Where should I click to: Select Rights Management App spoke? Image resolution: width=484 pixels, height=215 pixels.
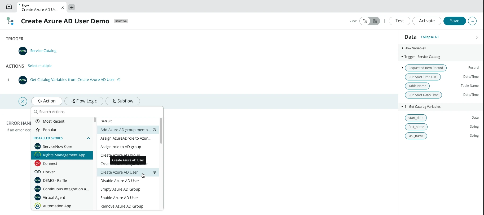click(x=62, y=155)
